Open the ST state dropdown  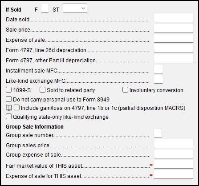pyautogui.click(x=75, y=8)
